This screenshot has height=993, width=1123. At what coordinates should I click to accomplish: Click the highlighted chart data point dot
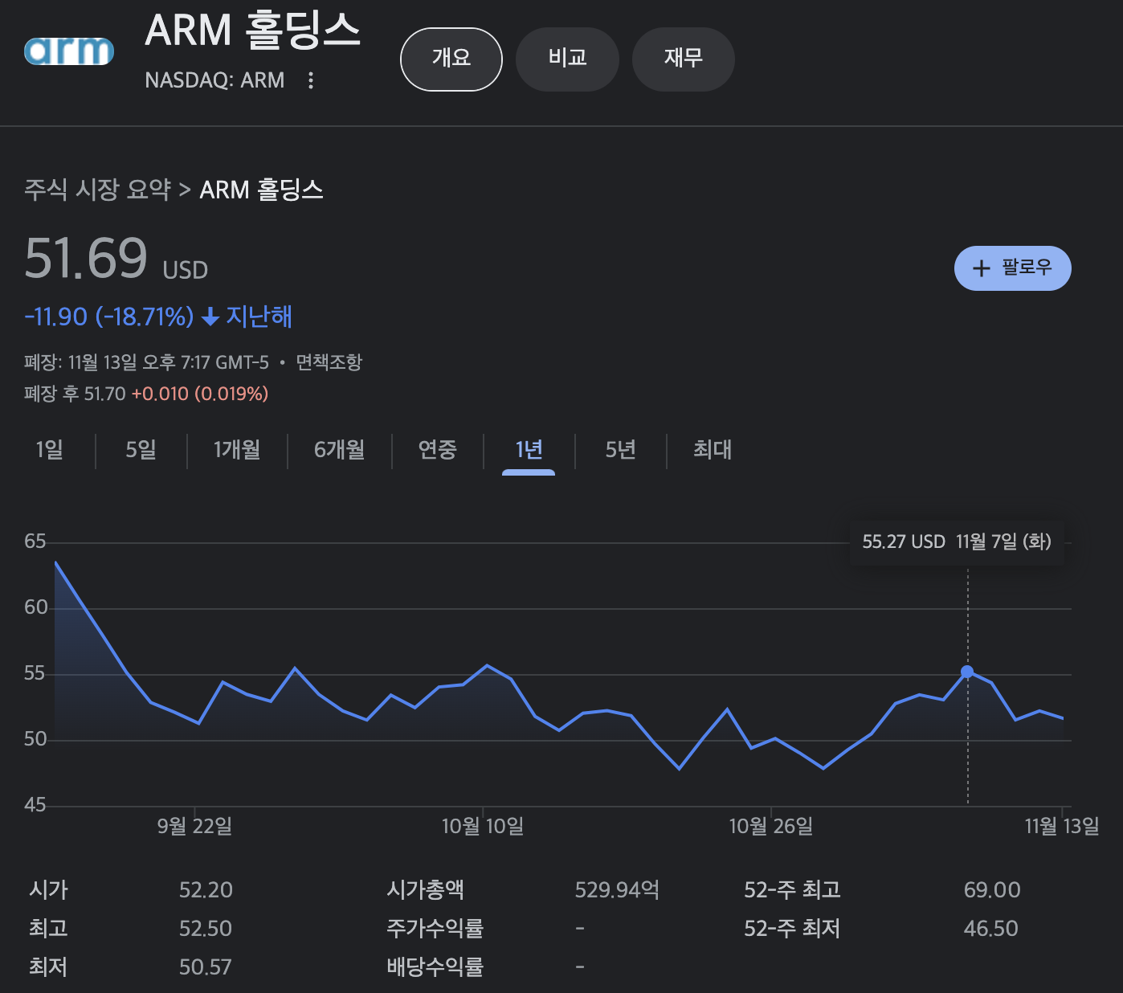pyautogui.click(x=967, y=672)
